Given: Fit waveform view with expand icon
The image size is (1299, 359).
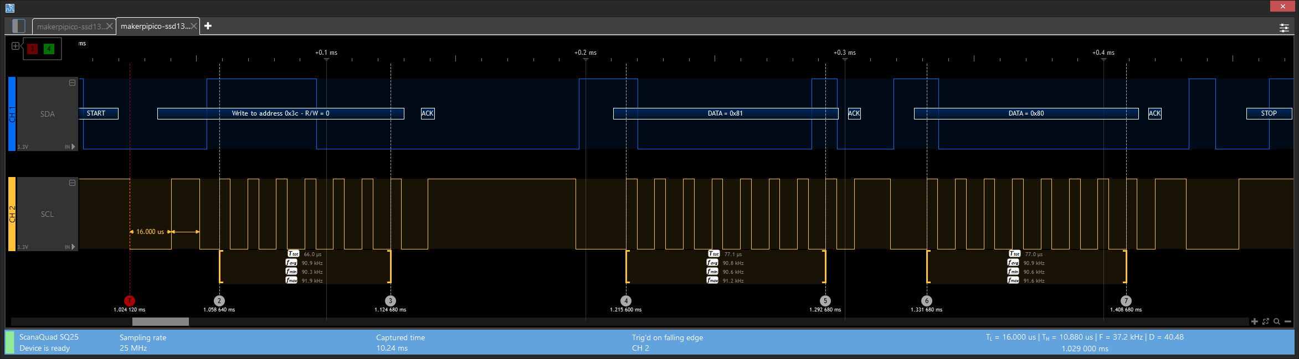Looking at the screenshot, I should (x=1266, y=321).
